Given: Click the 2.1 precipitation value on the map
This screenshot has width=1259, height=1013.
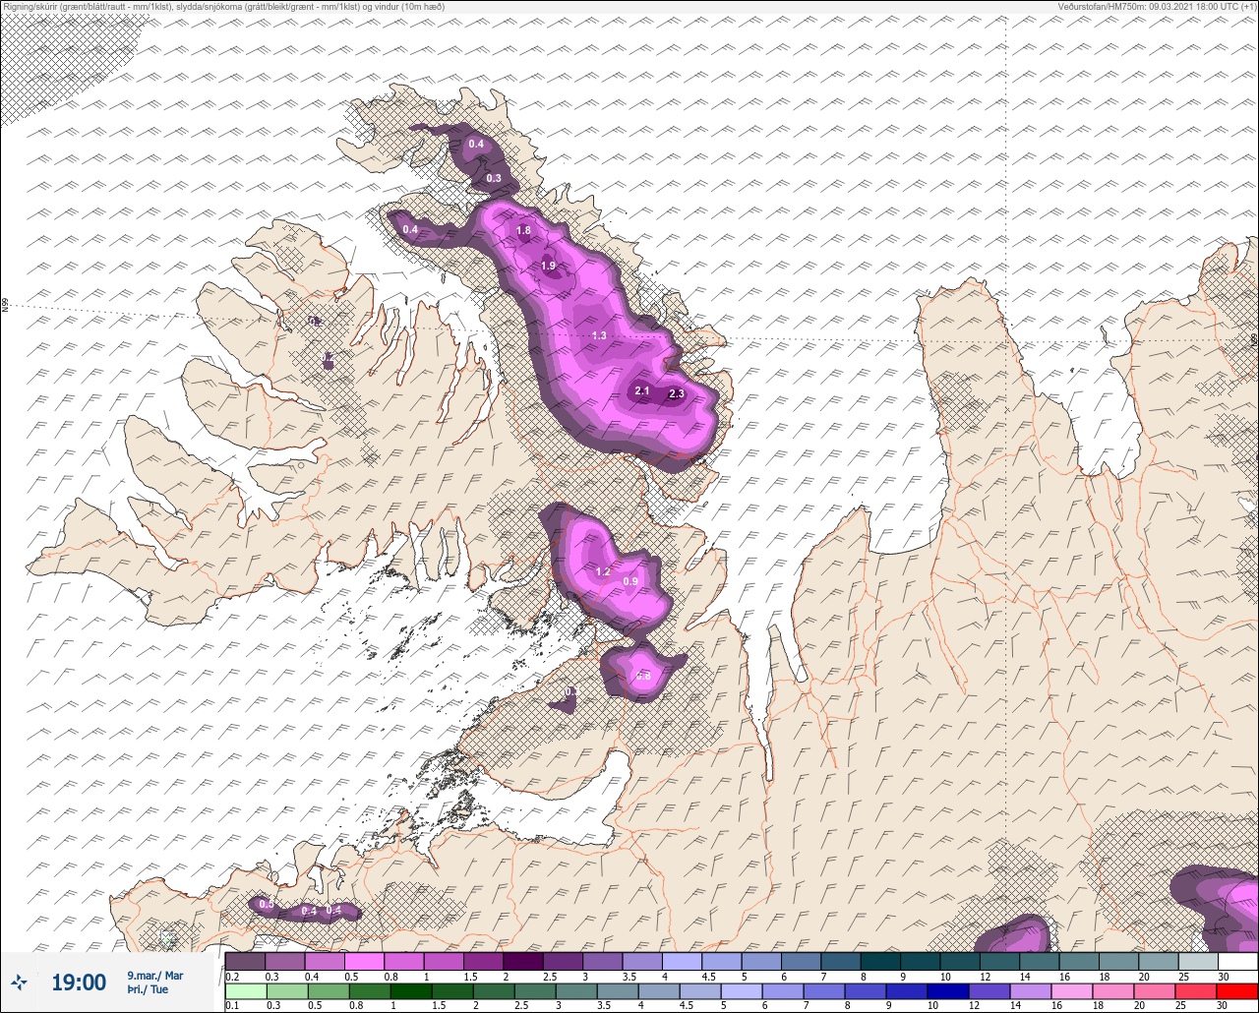Looking at the screenshot, I should [x=642, y=391].
